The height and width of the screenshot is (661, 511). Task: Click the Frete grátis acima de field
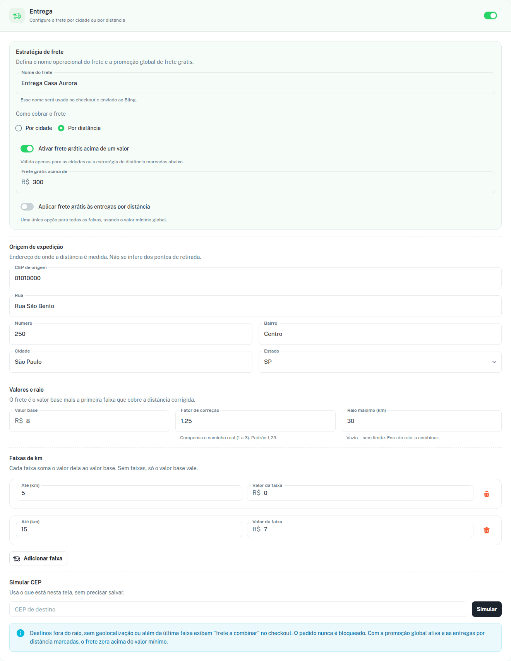pyautogui.click(x=256, y=182)
